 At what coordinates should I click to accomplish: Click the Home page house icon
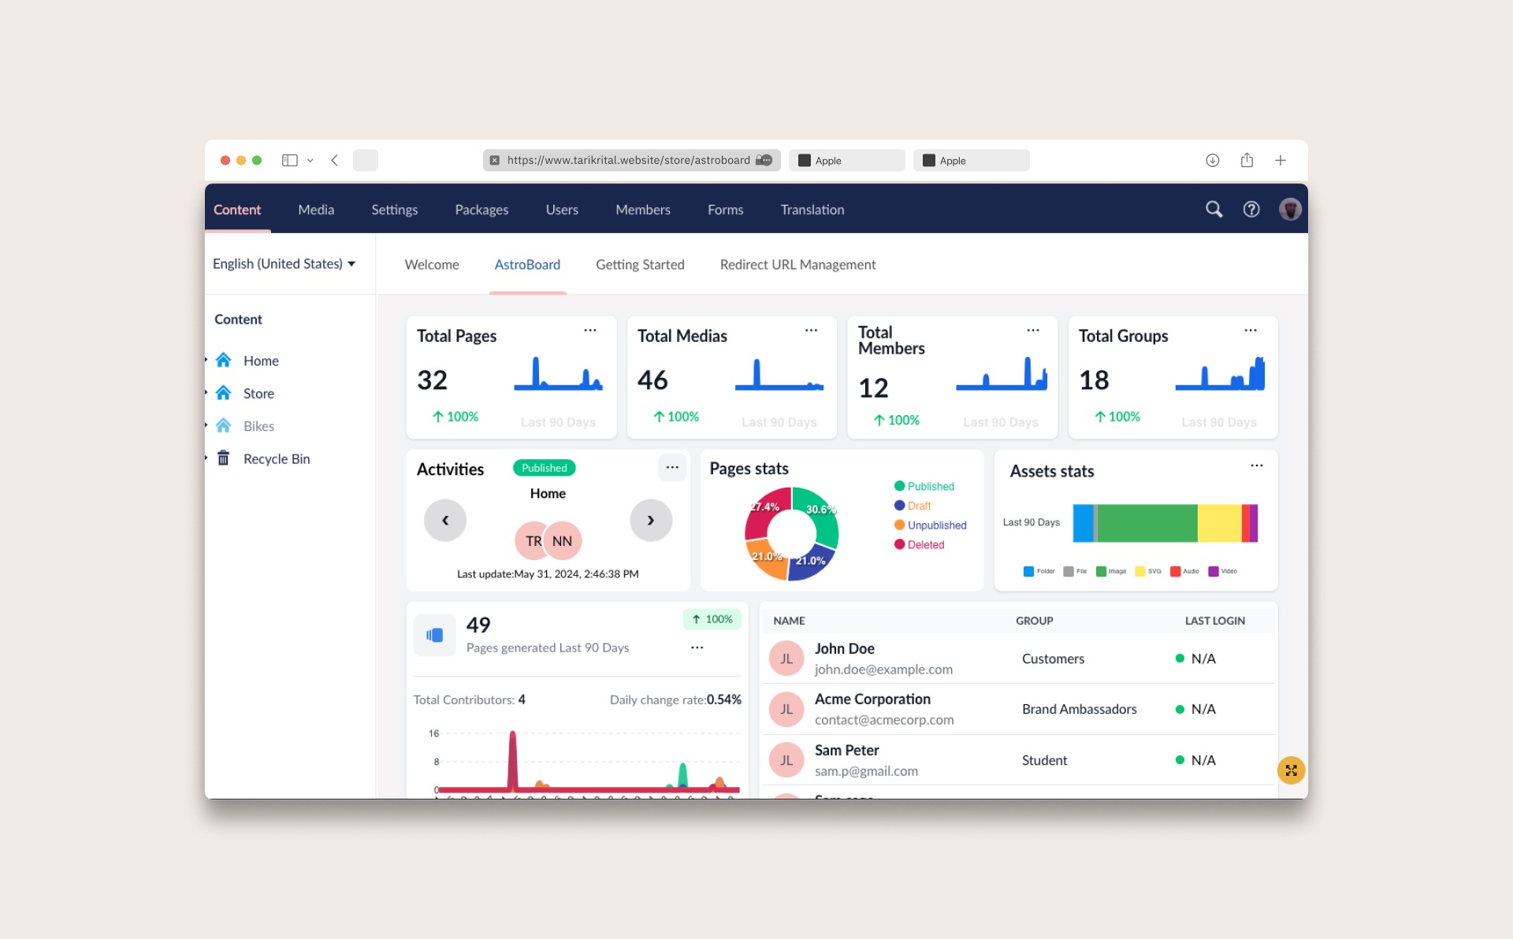(224, 360)
